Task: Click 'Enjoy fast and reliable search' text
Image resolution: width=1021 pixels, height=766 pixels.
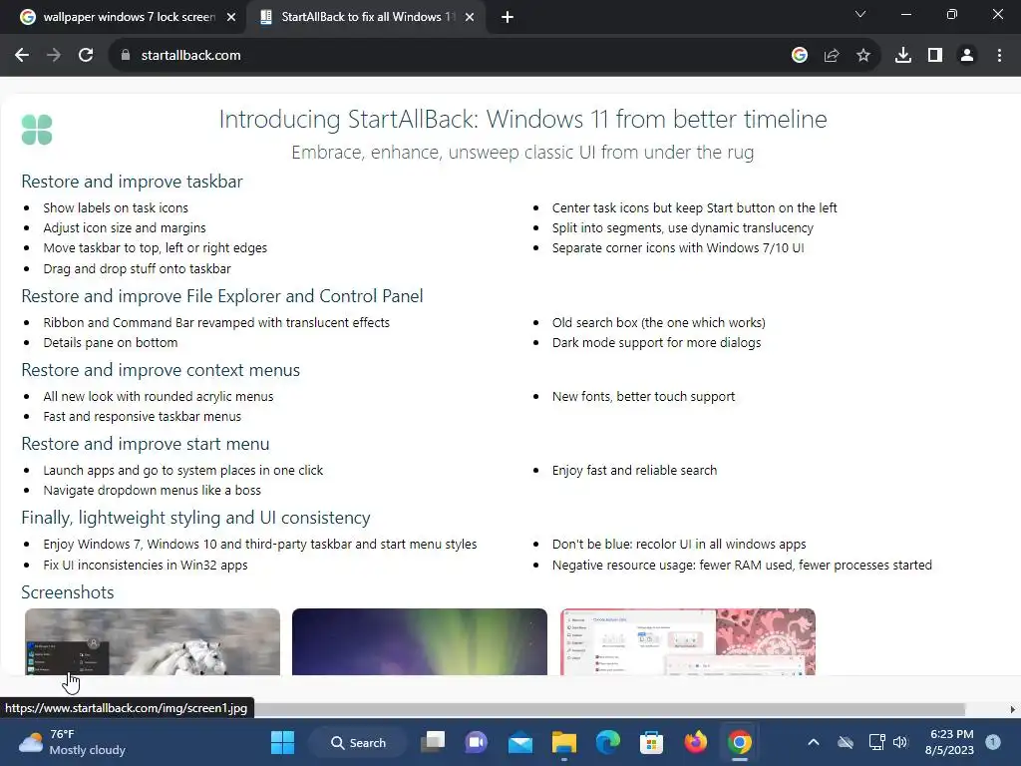Action: point(635,471)
